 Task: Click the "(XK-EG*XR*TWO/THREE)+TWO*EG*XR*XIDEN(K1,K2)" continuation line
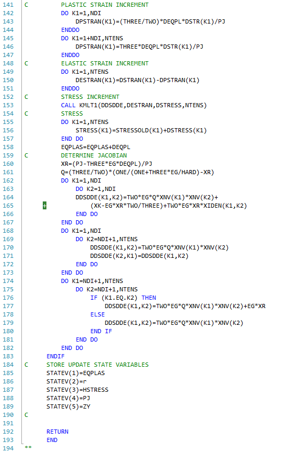(x=169, y=206)
